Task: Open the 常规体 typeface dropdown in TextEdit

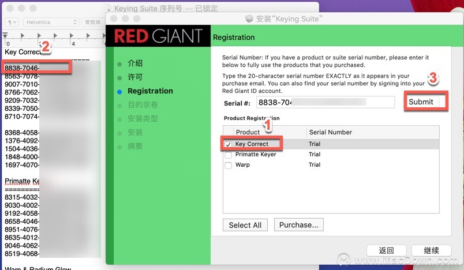Action: point(92,22)
